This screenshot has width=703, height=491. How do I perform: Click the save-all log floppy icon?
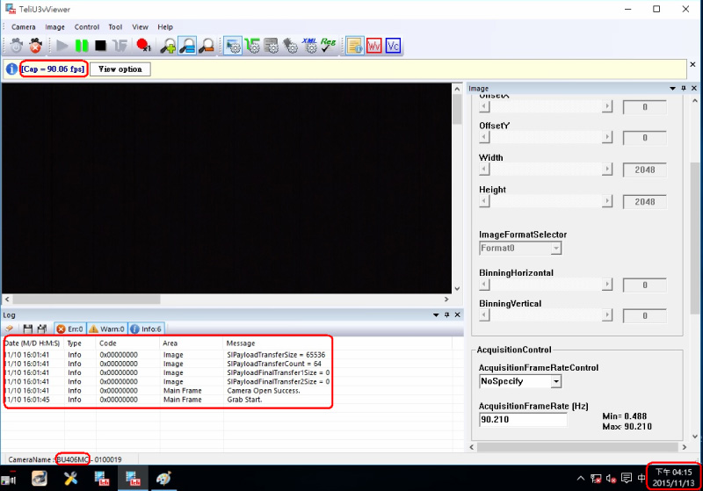(42, 329)
